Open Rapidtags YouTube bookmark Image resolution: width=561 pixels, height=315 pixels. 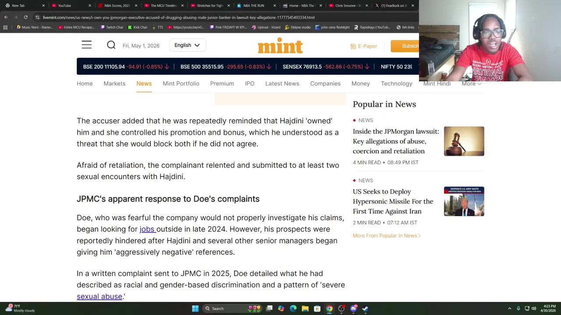point(372,27)
